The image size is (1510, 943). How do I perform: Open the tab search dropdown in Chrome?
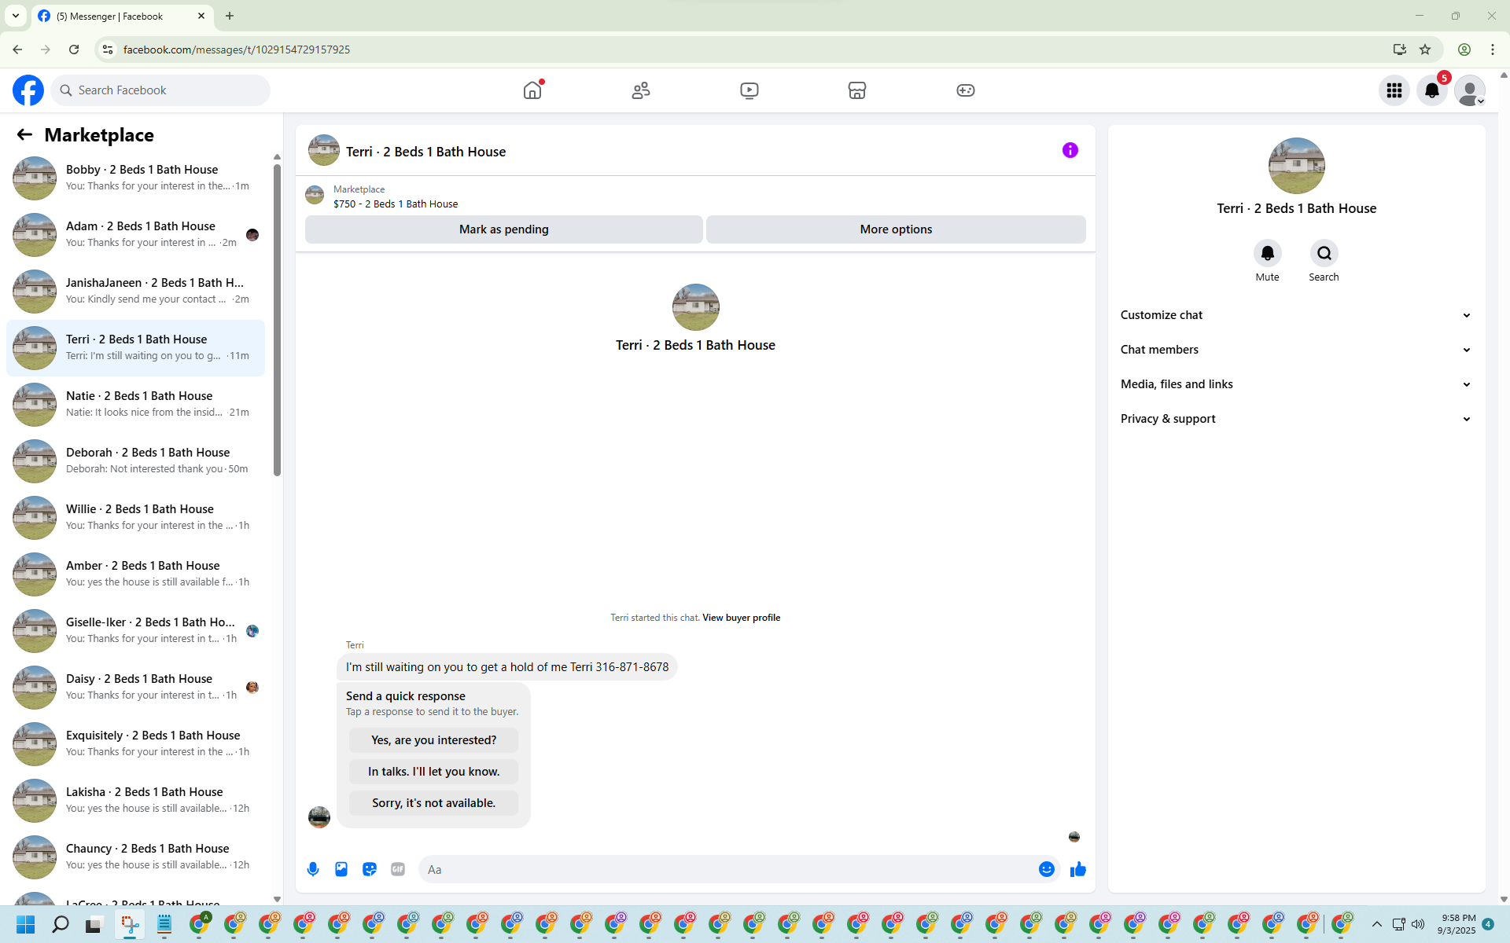pos(16,16)
